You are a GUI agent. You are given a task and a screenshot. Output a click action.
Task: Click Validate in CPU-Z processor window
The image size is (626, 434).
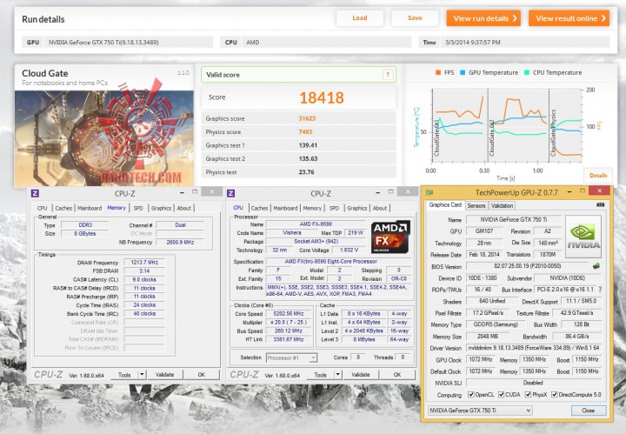point(361,375)
